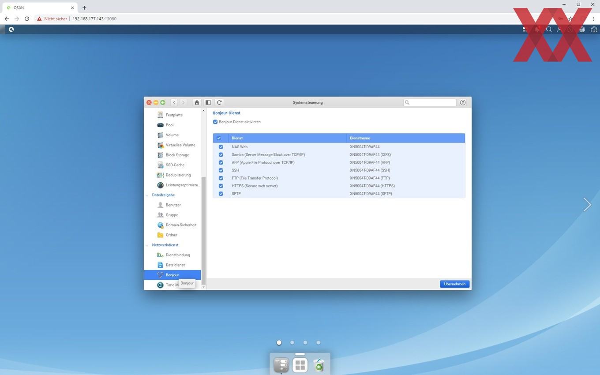Open the recycle bin in the dock
The height and width of the screenshot is (375, 600).
point(319,365)
